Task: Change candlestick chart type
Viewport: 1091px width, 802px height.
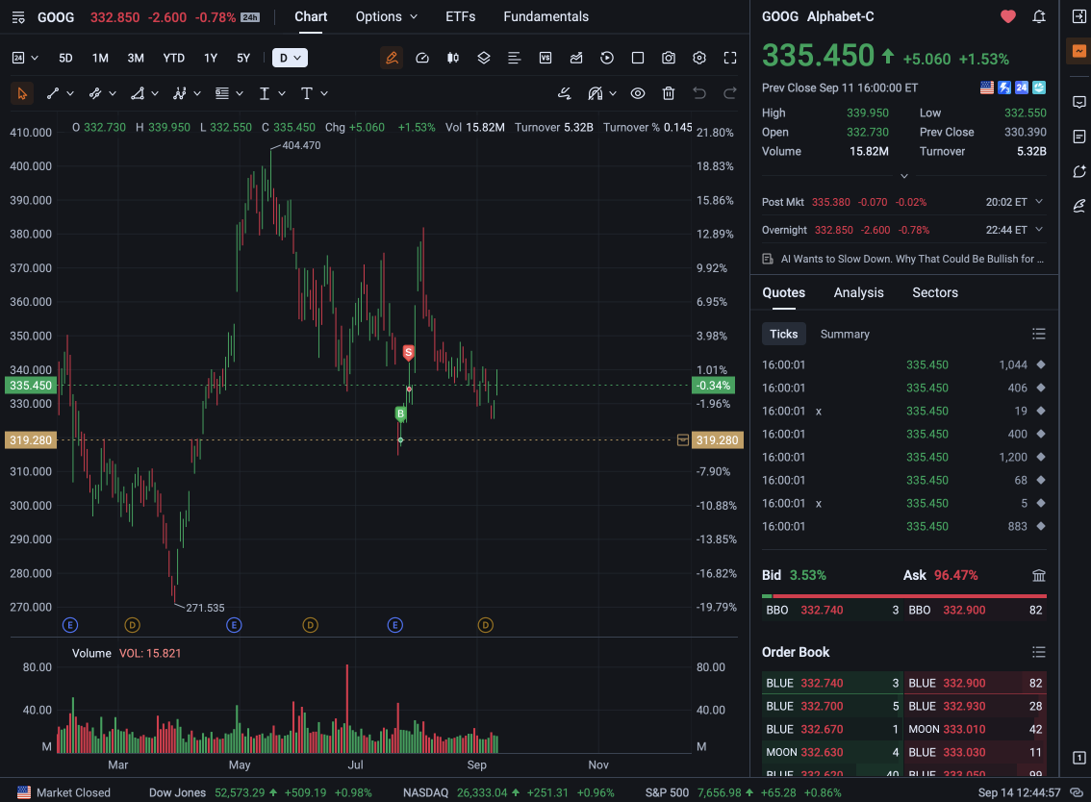Action: (x=453, y=58)
